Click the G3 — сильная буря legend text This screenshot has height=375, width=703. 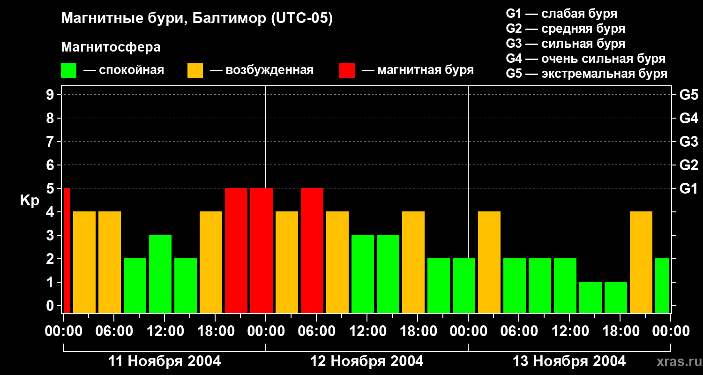click(x=565, y=44)
